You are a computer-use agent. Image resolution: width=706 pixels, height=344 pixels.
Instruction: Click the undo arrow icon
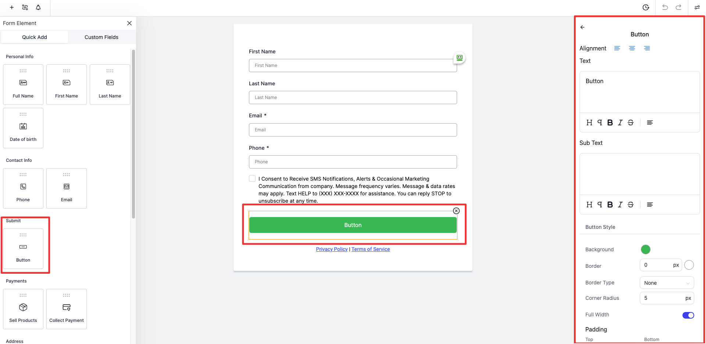click(x=665, y=7)
